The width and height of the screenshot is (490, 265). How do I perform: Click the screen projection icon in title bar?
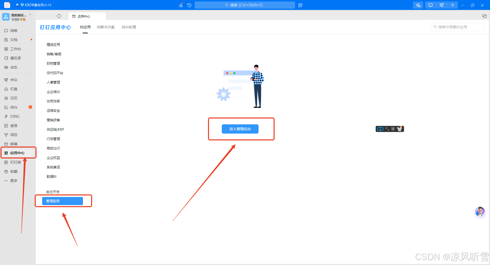pos(431,5)
